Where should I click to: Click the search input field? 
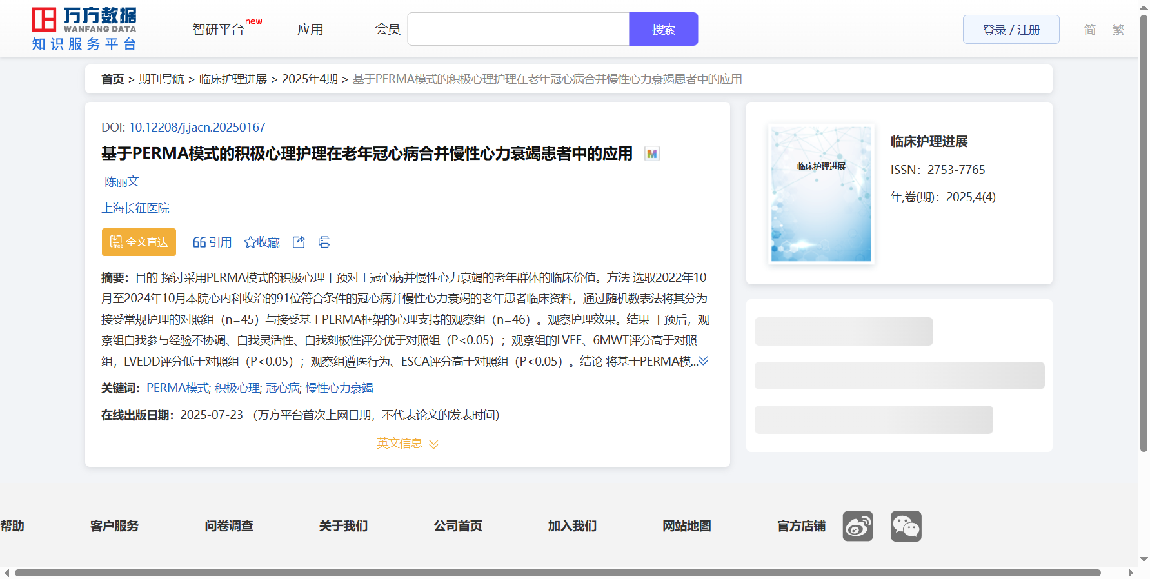(519, 29)
